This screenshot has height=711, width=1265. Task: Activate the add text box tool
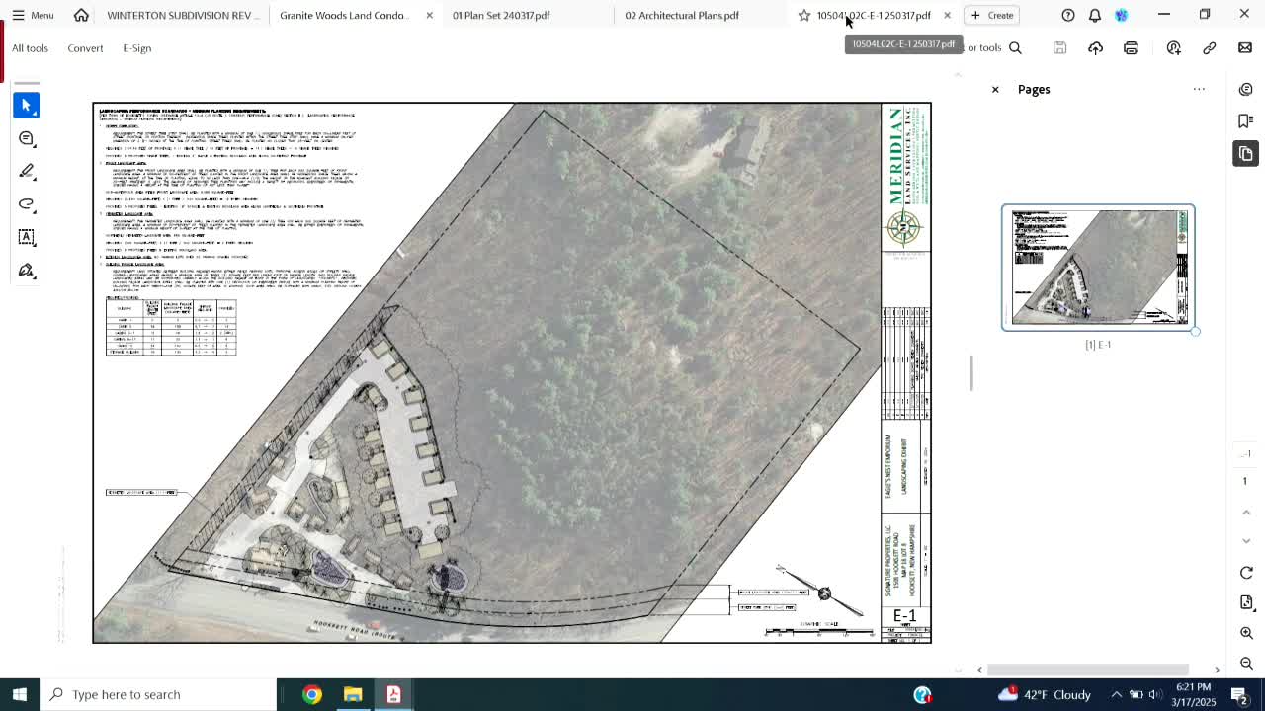click(x=27, y=237)
